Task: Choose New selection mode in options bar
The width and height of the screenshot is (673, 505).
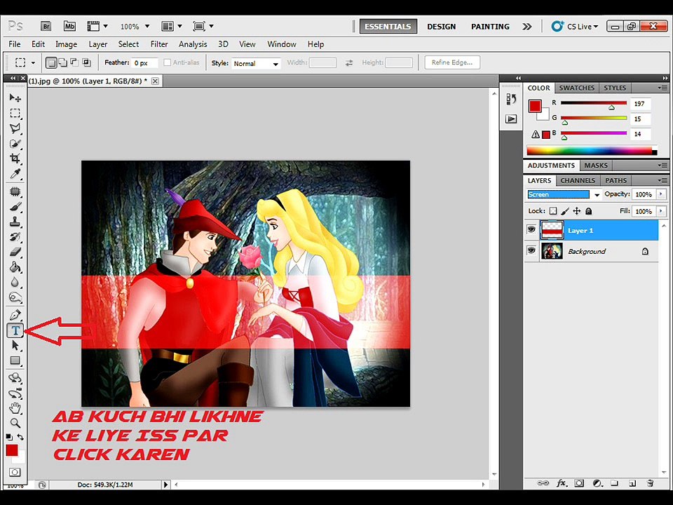Action: coord(51,62)
